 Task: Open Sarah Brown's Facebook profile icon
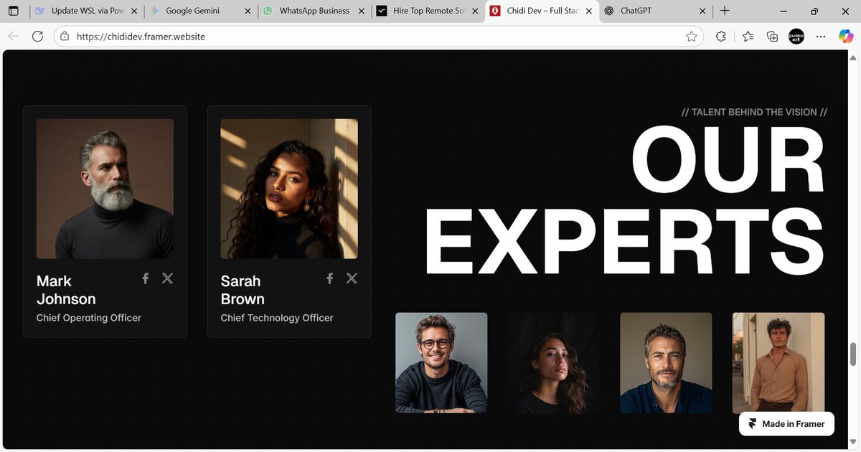coord(330,278)
